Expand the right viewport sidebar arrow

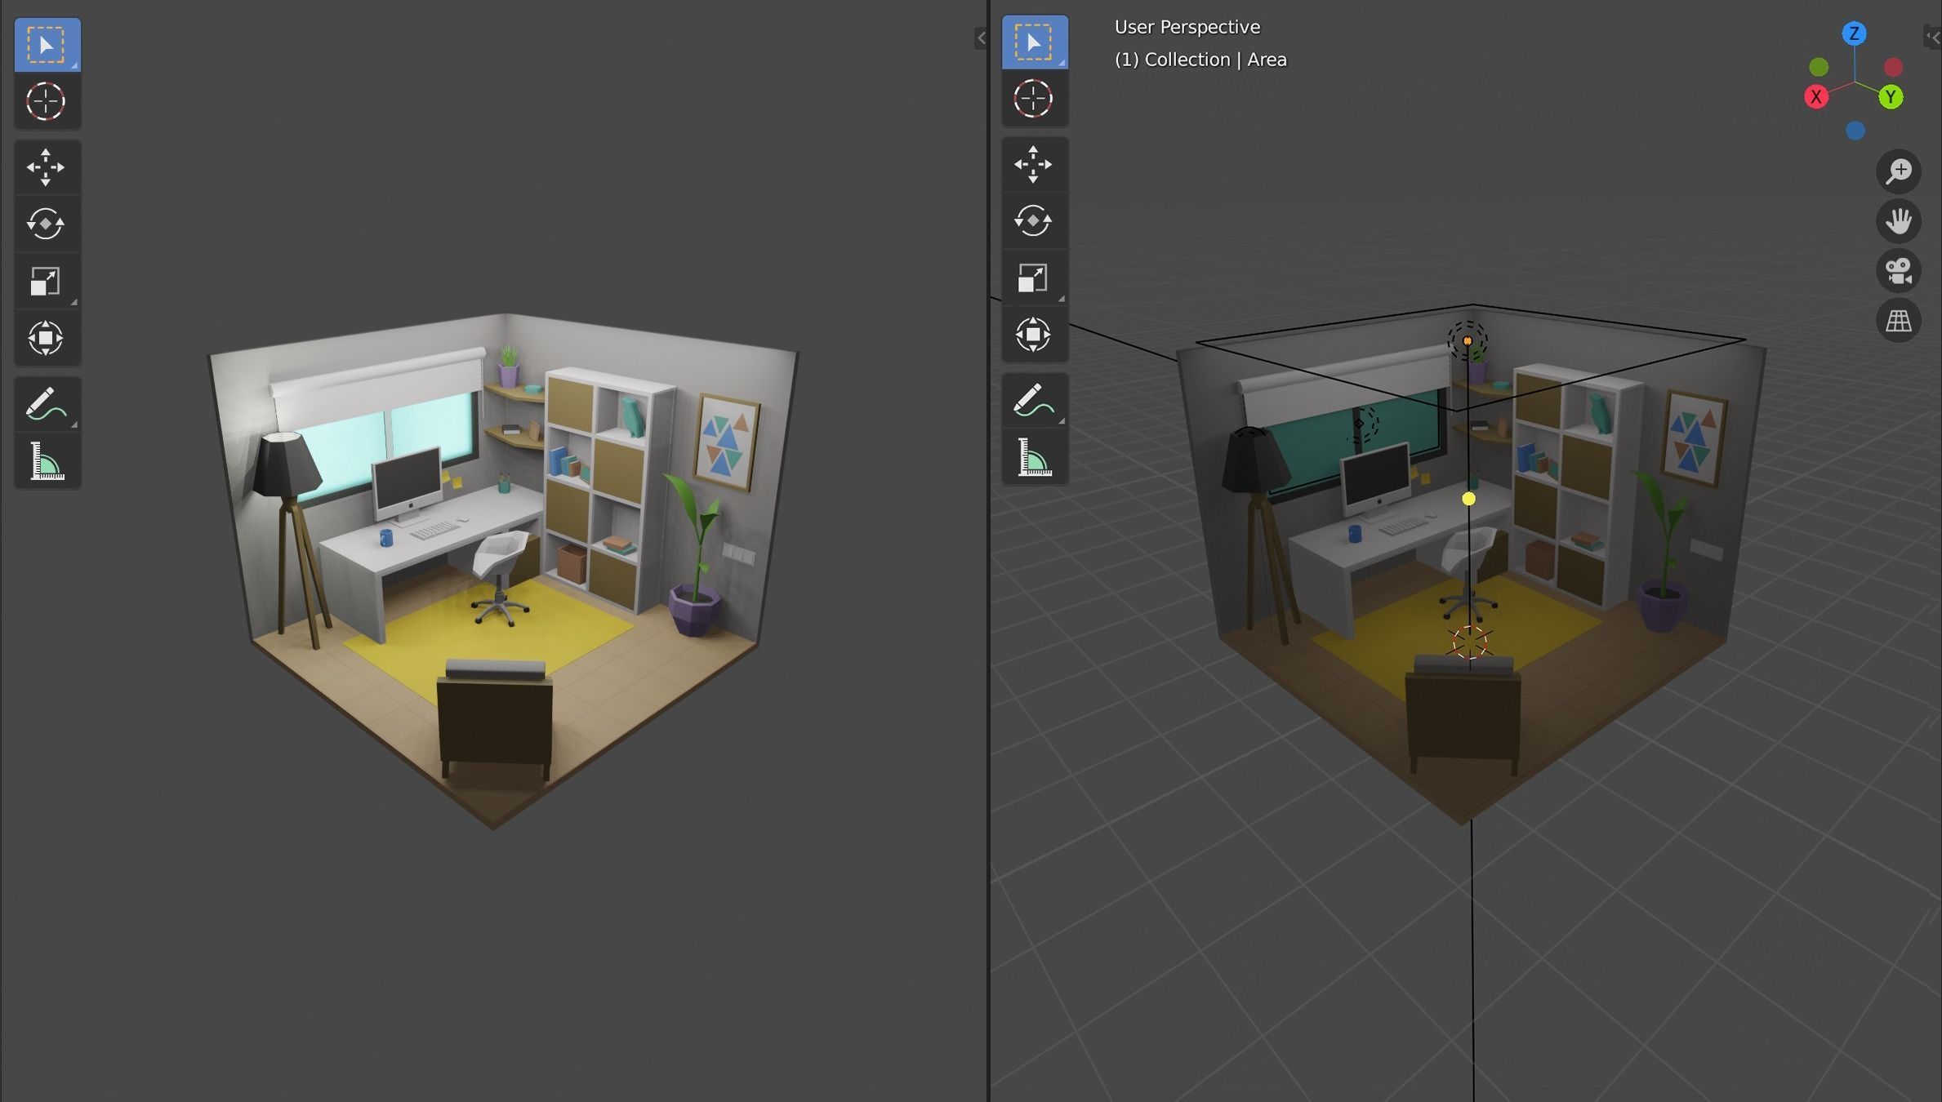(1933, 36)
